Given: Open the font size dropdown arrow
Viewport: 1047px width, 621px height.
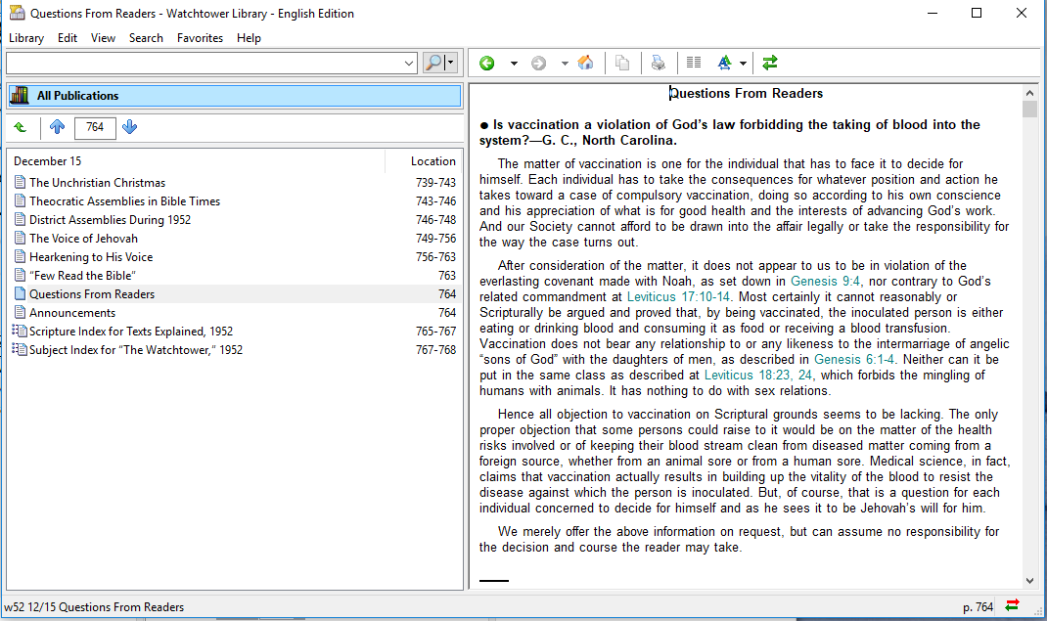Looking at the screenshot, I should (x=744, y=64).
